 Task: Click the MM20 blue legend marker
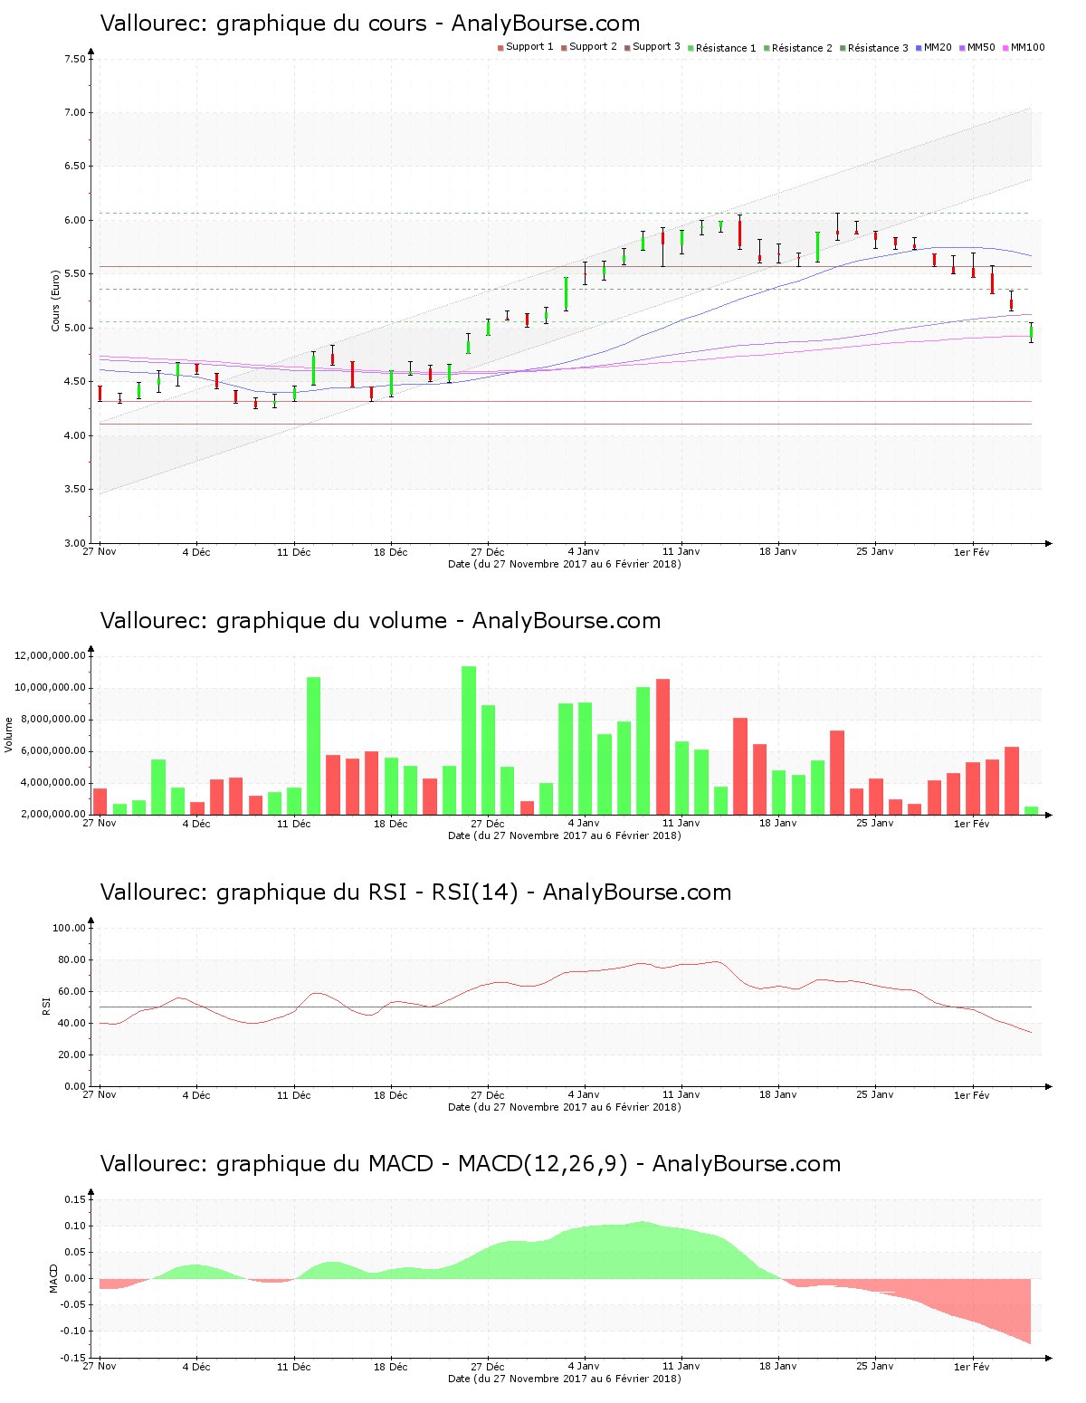[919, 47]
